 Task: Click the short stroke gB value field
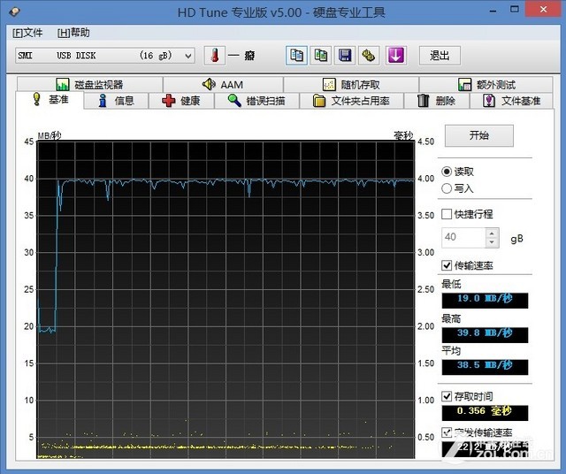(463, 238)
